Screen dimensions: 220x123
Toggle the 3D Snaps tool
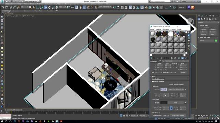(81, 8)
